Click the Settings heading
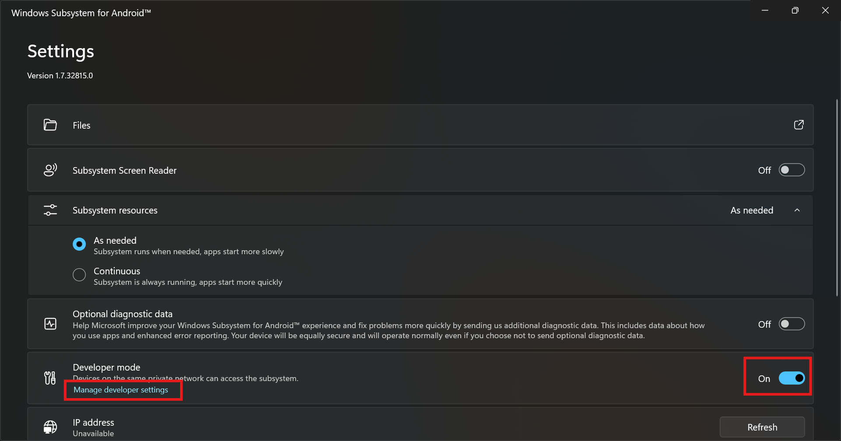Screen dimensions: 841x441 pyautogui.click(x=61, y=51)
